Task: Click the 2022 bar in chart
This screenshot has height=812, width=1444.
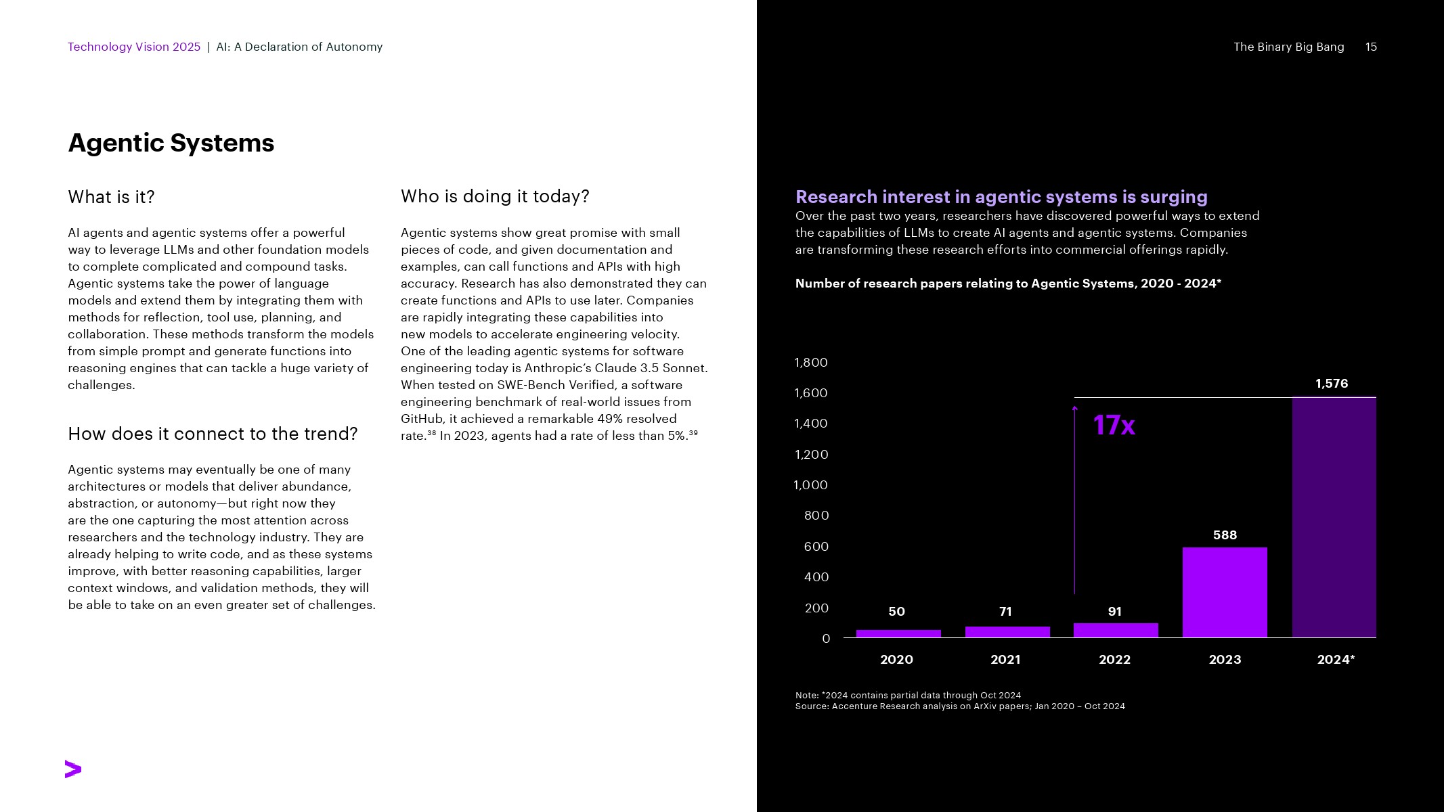Action: coord(1116,630)
